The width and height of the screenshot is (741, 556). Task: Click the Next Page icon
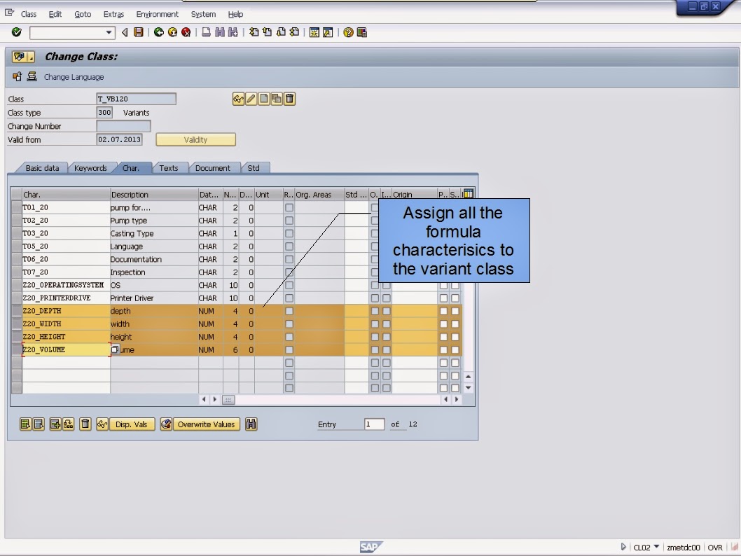tap(281, 32)
